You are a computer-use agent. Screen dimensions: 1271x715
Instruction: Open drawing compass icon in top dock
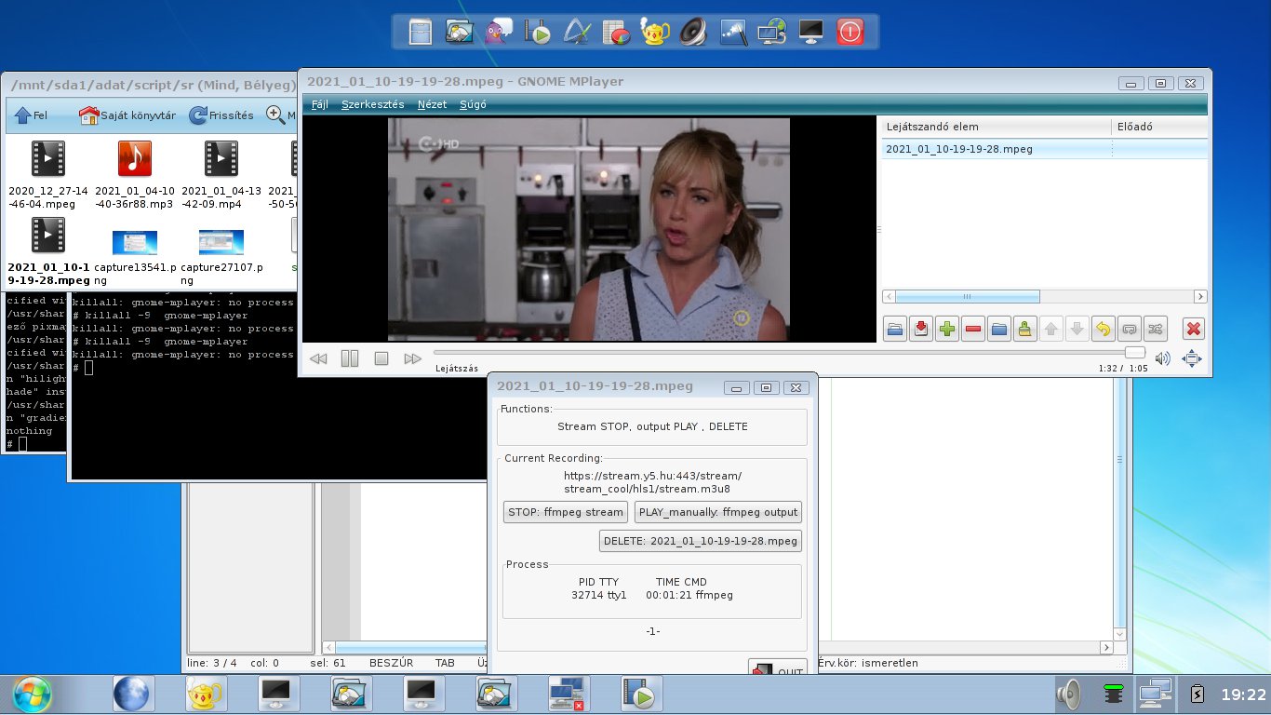pyautogui.click(x=576, y=33)
